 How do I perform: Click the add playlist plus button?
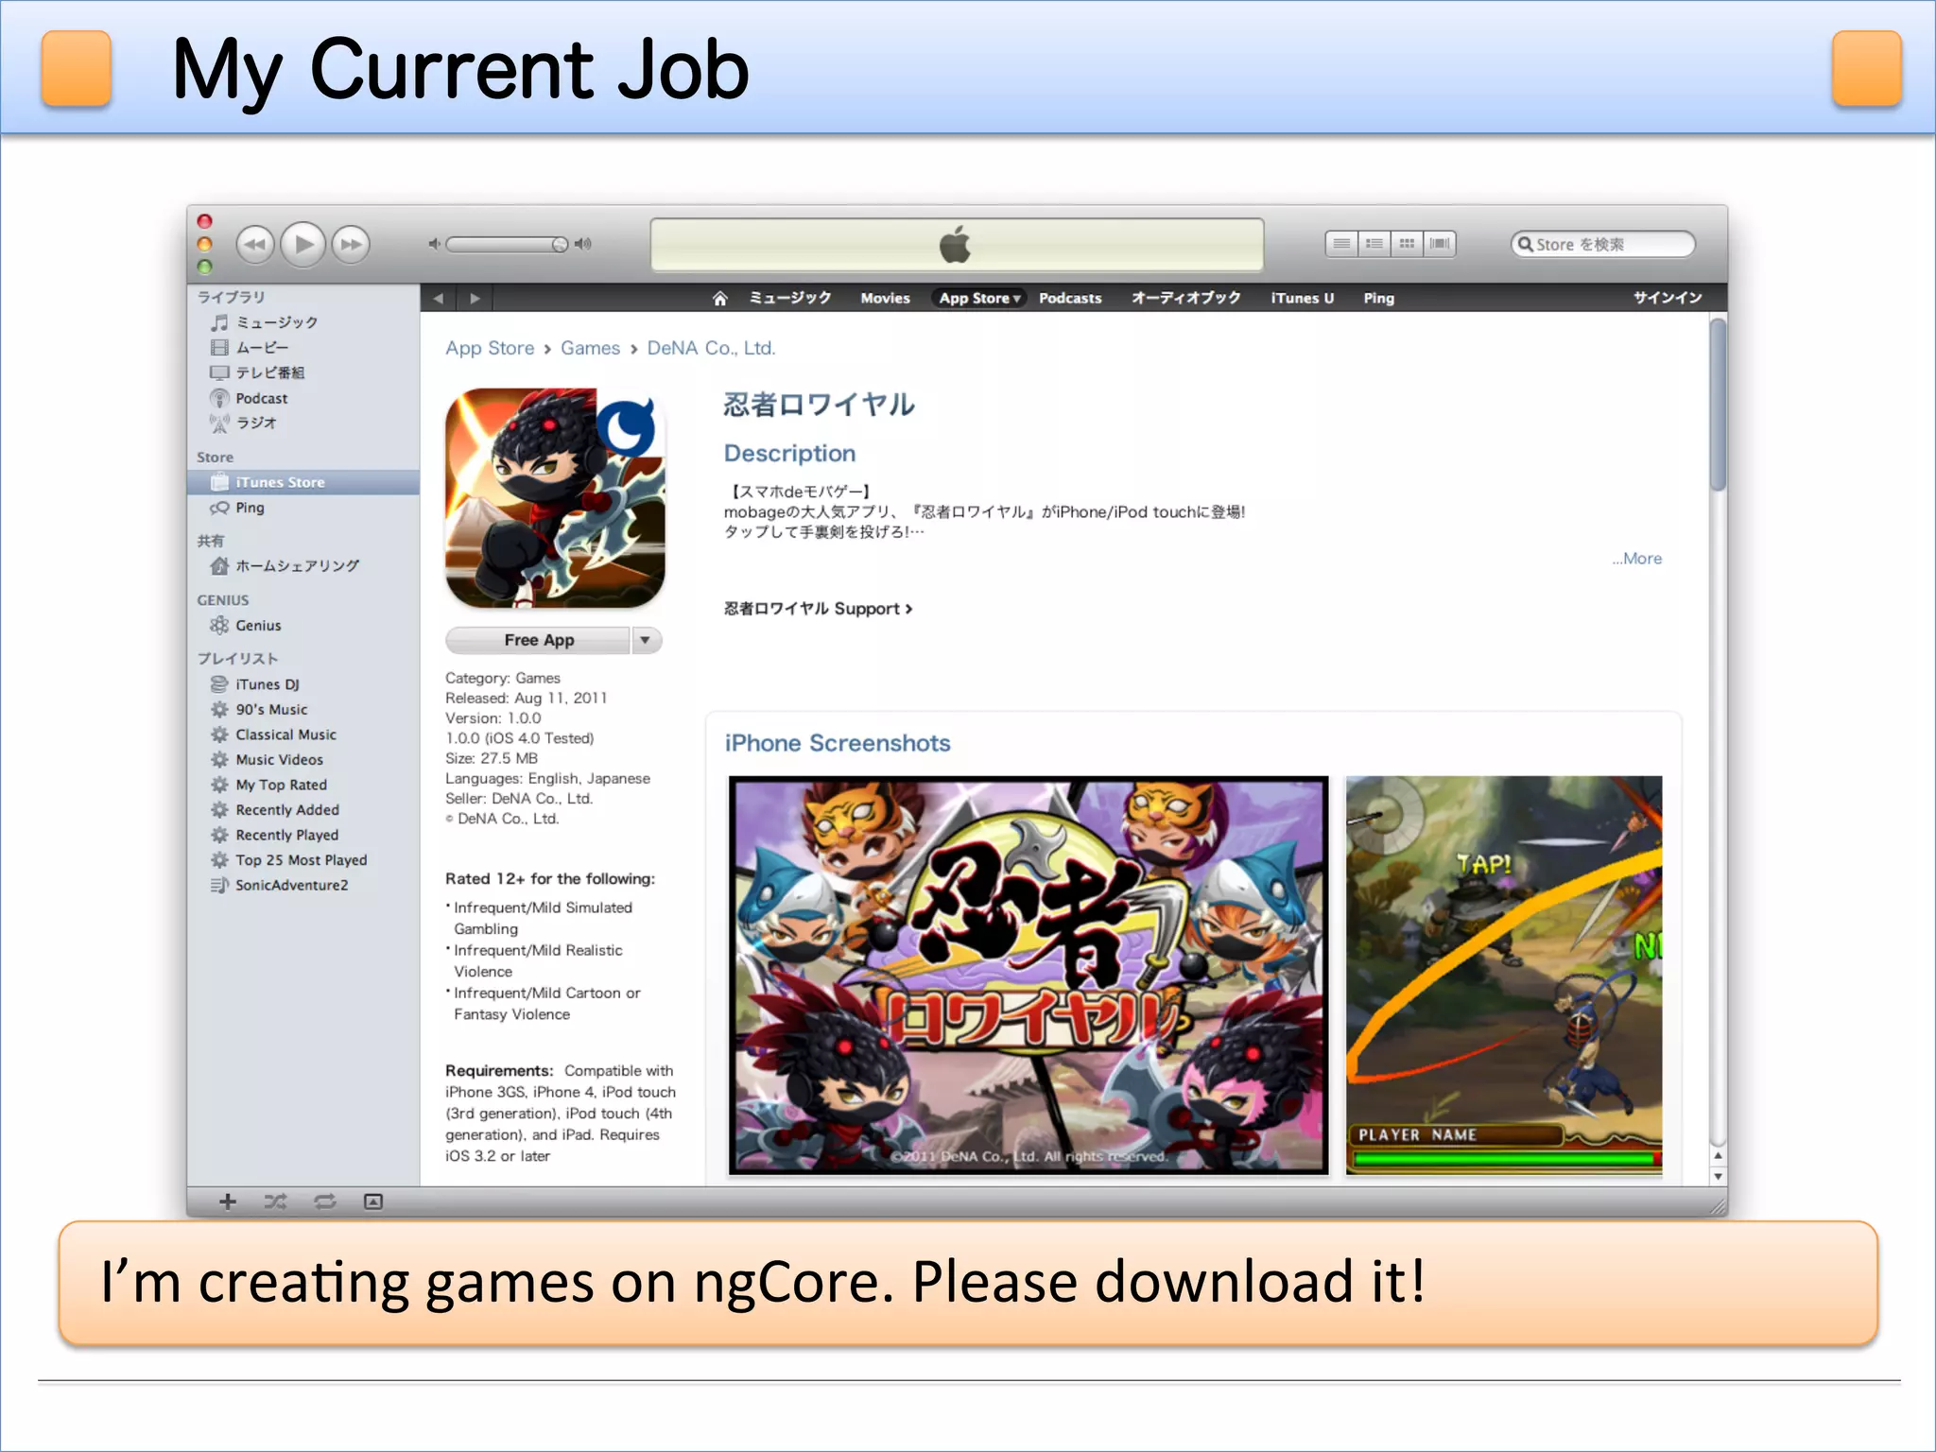click(227, 1201)
